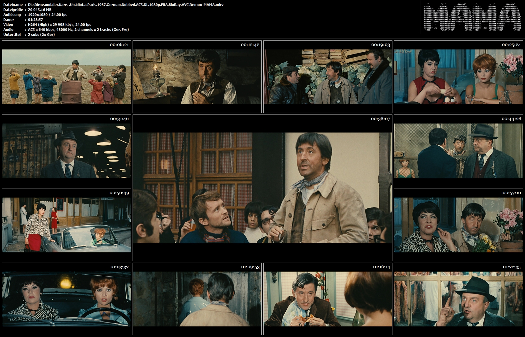
Task: Click the "Dateiname" label
Action: (13, 5)
